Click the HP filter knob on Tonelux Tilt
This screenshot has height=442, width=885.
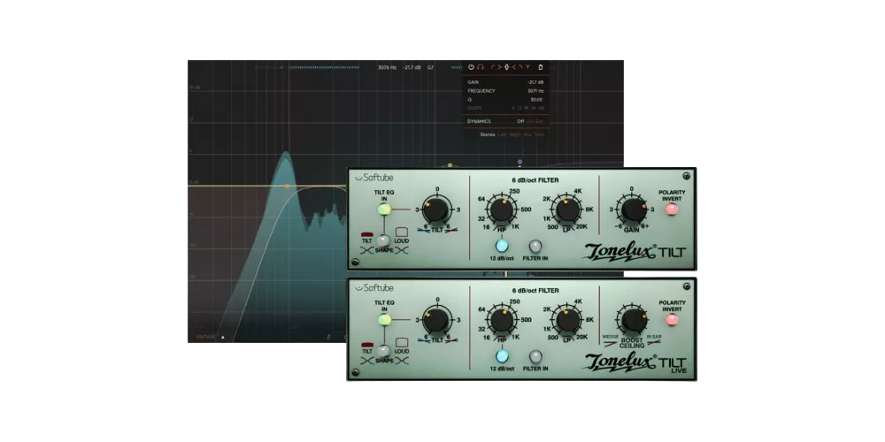pyautogui.click(x=501, y=210)
